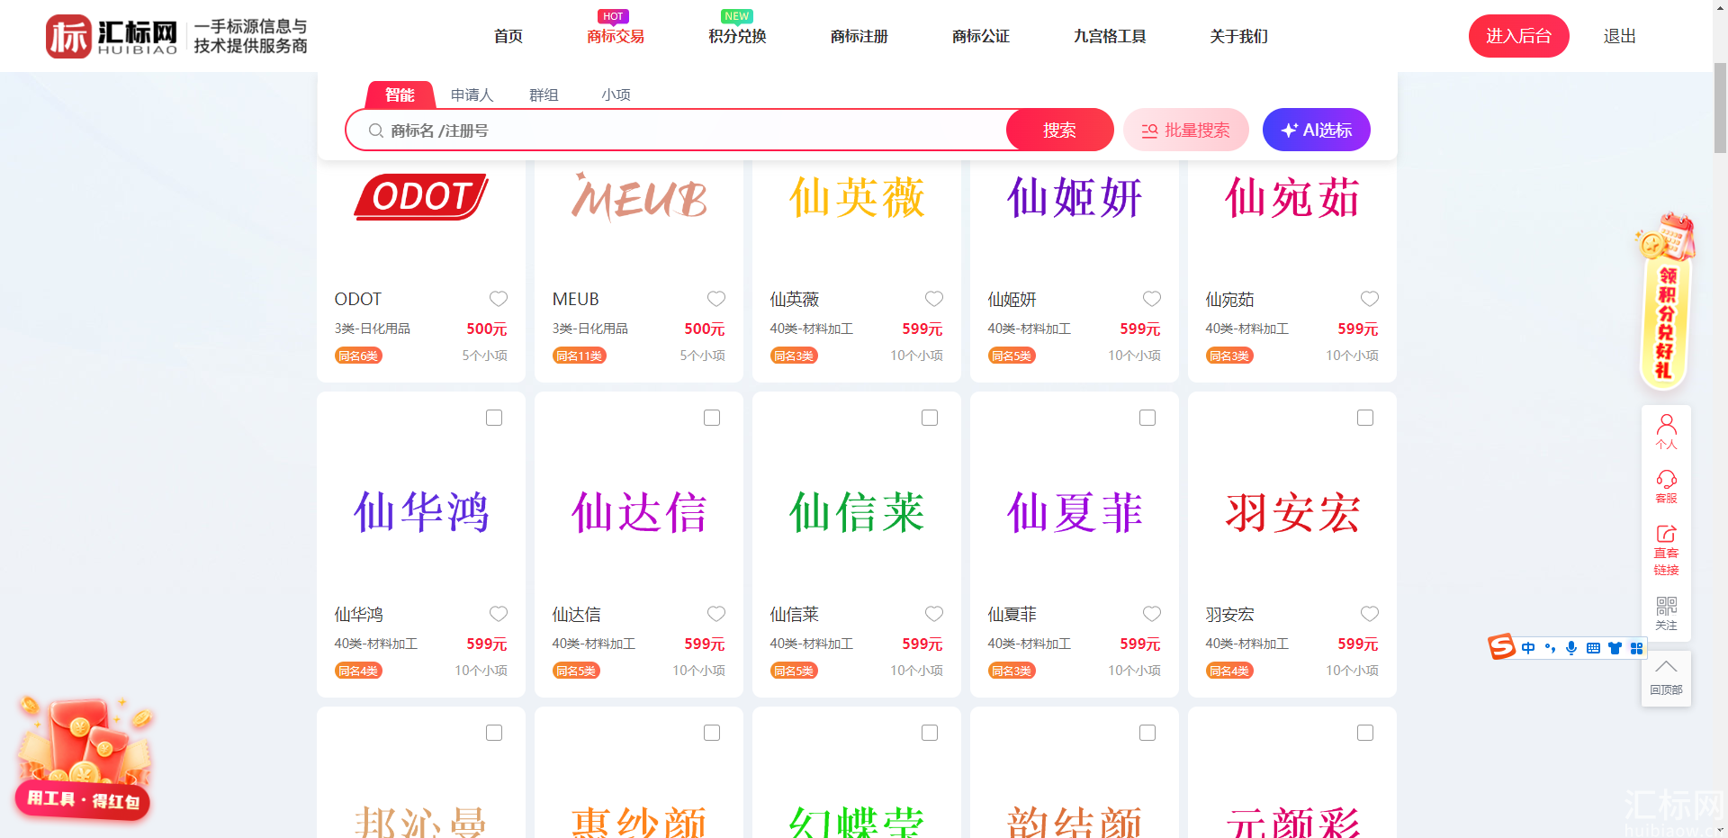Open the 九宫格工具 menu item
Screen dimensions: 1728x838
tap(1110, 36)
